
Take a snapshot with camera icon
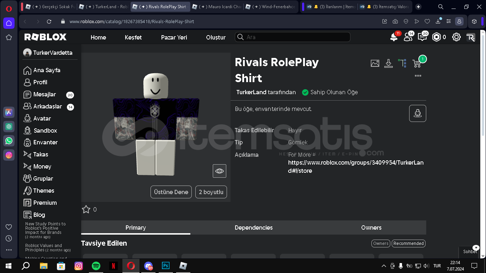[x=395, y=21]
